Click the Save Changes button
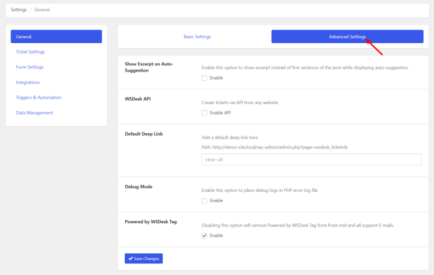Viewport: 434px width, 275px height. 144,259
